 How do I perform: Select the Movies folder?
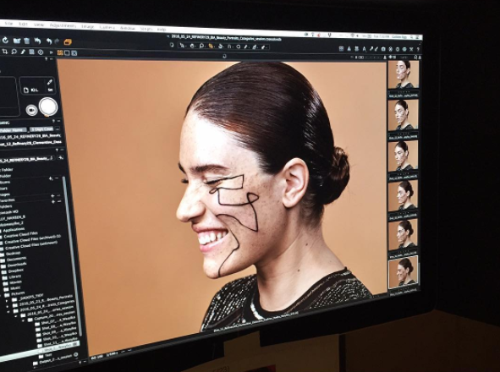[x=13, y=282]
